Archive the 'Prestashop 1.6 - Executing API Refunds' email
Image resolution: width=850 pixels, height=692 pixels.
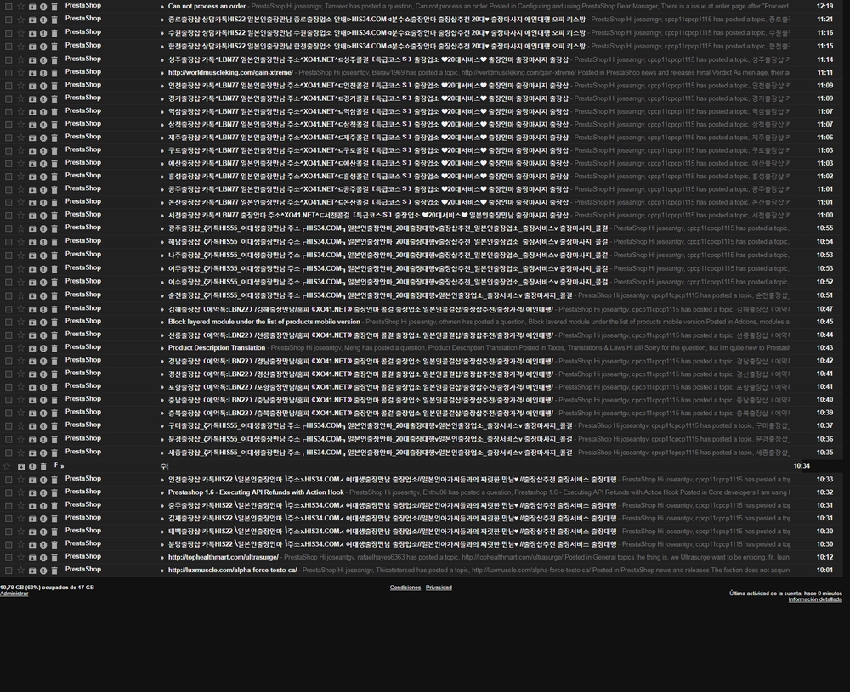pyautogui.click(x=32, y=493)
